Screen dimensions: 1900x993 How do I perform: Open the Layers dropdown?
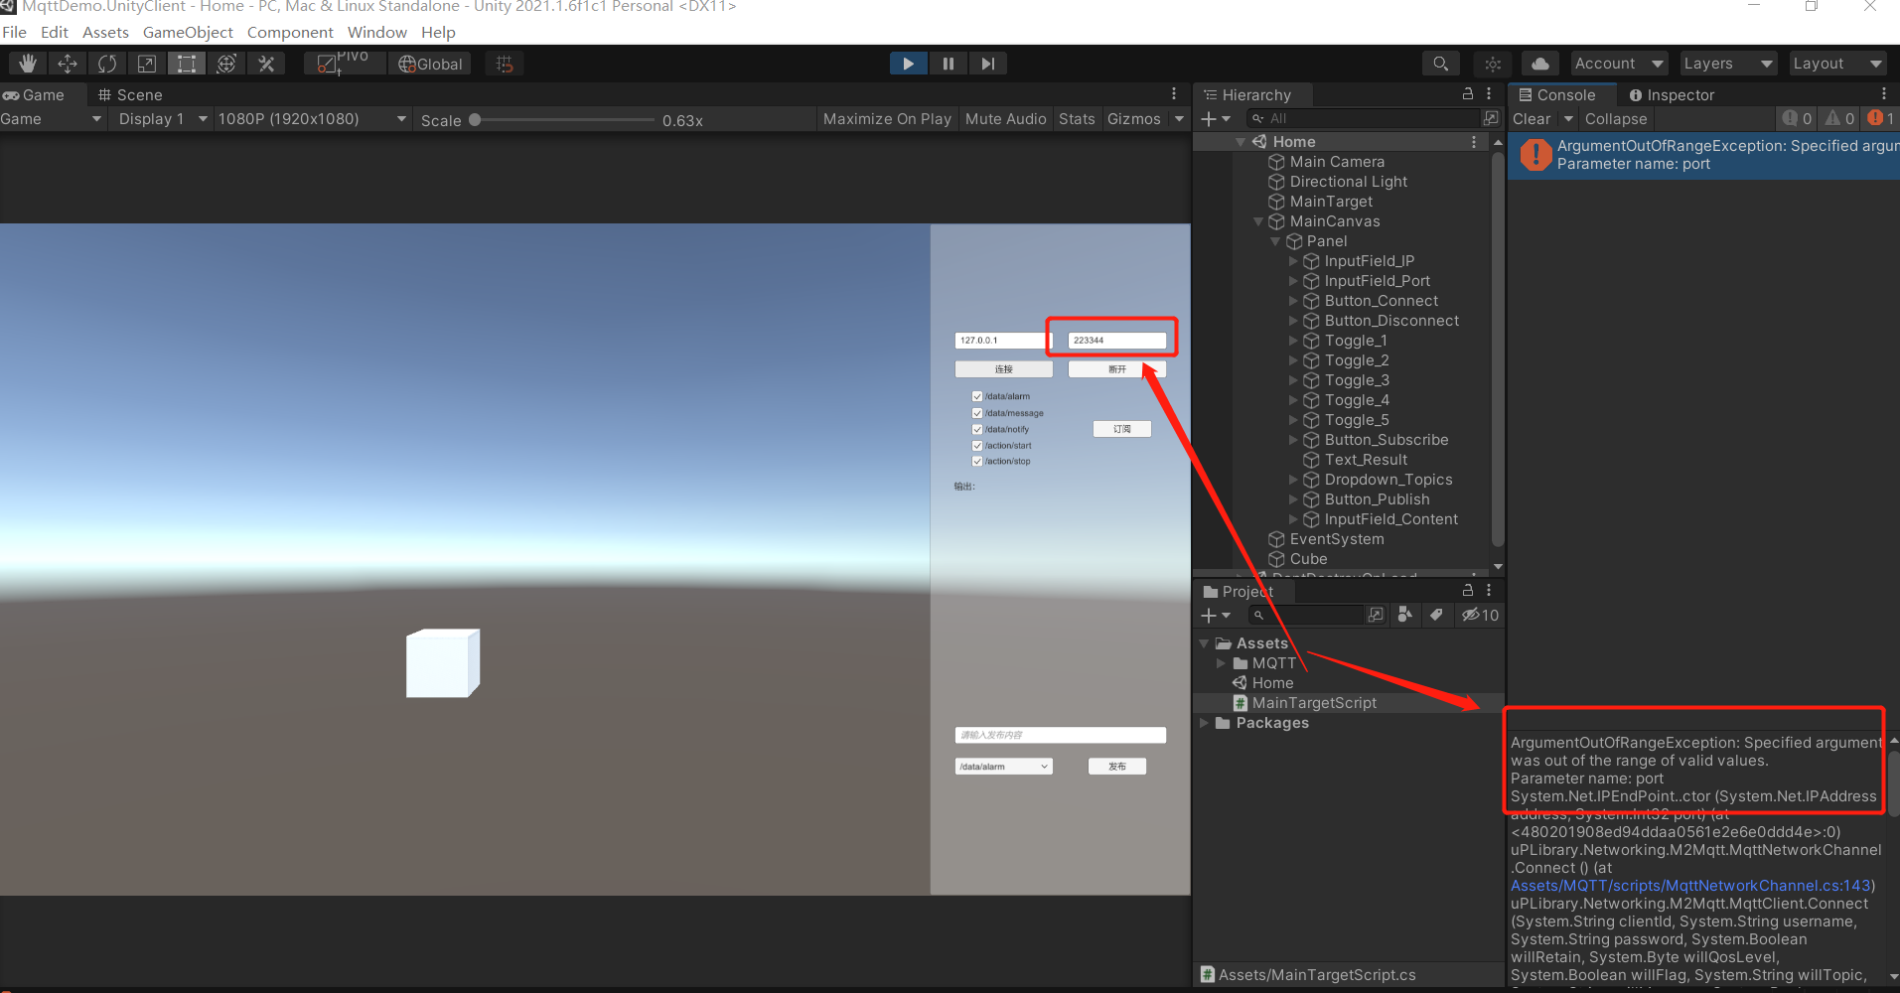1727,63
